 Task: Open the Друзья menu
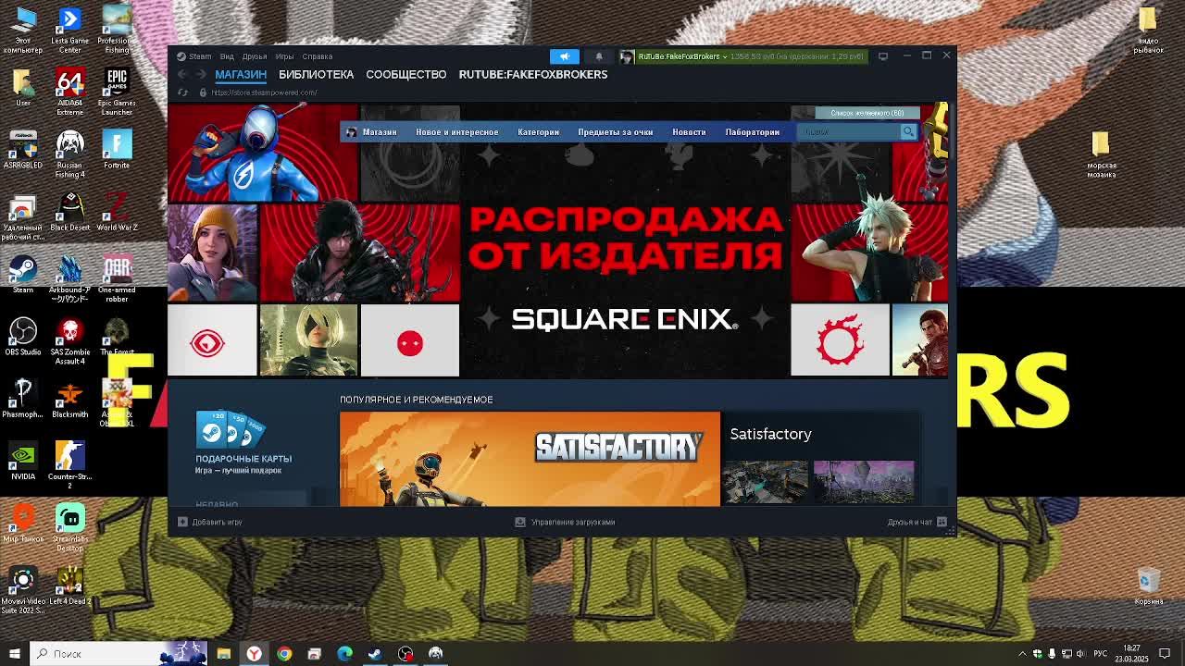[x=255, y=56]
